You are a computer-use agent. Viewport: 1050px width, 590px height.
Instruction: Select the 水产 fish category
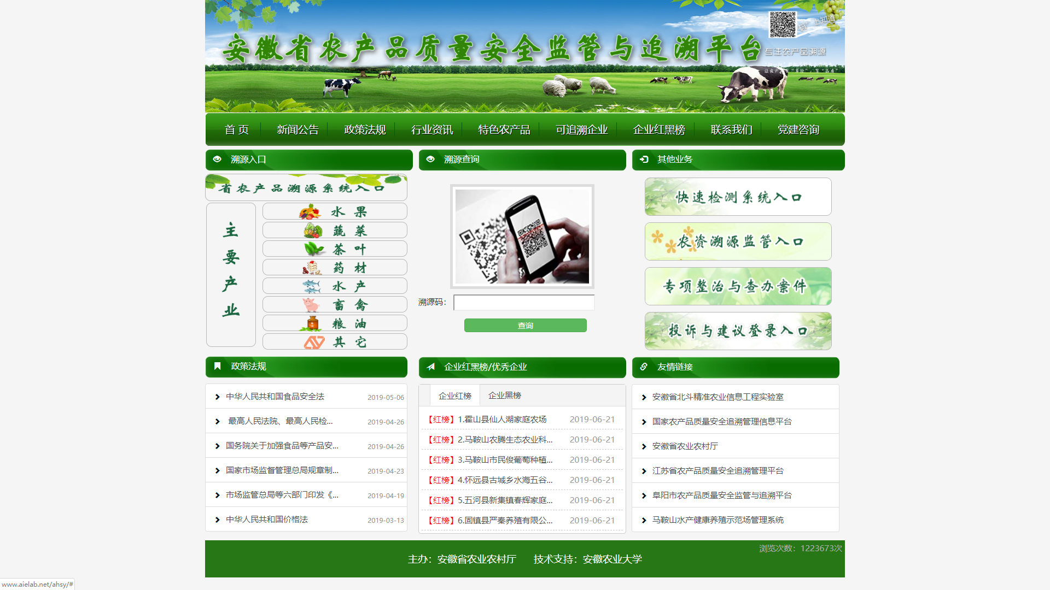click(x=335, y=286)
